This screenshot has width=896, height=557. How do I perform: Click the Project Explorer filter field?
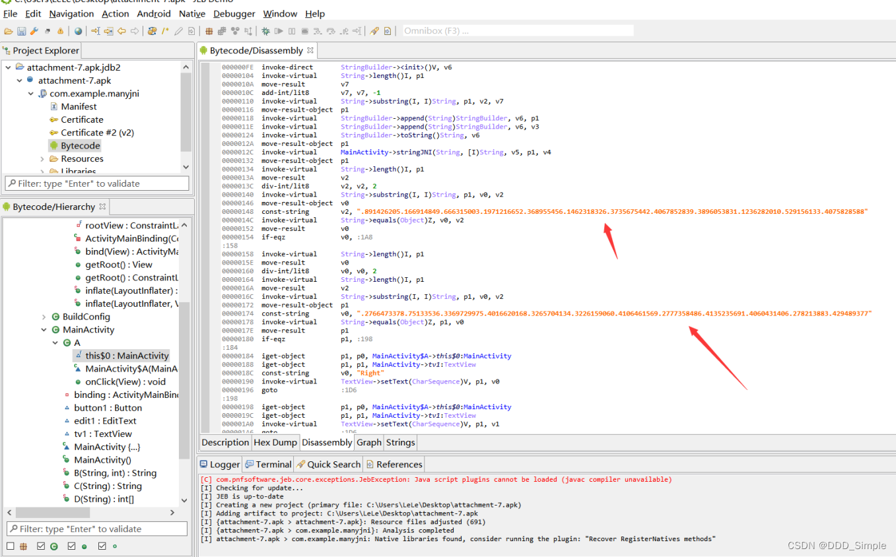(x=97, y=183)
